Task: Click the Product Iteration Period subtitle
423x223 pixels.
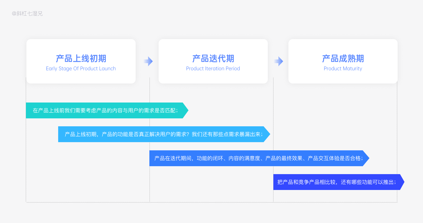Action: (x=213, y=69)
